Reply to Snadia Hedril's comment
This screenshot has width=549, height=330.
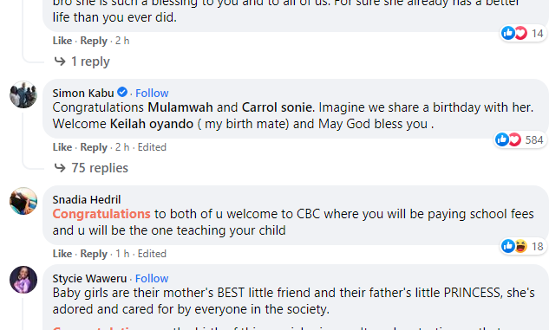[94, 254]
